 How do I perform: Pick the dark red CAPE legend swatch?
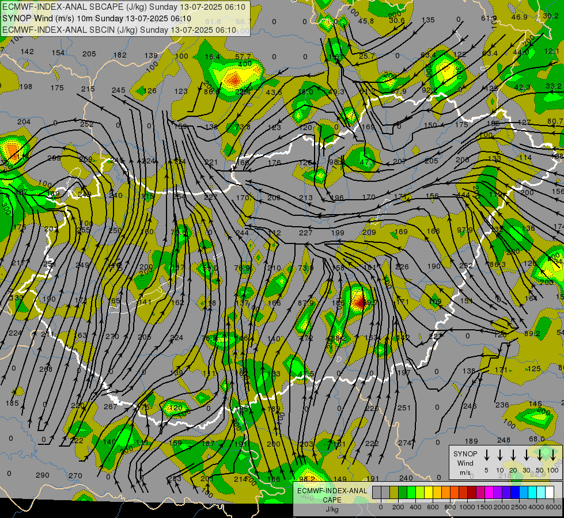472,493
